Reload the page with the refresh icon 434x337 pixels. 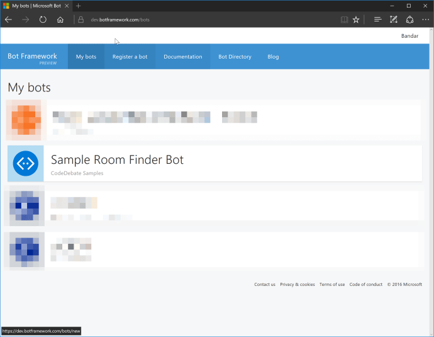tap(43, 20)
